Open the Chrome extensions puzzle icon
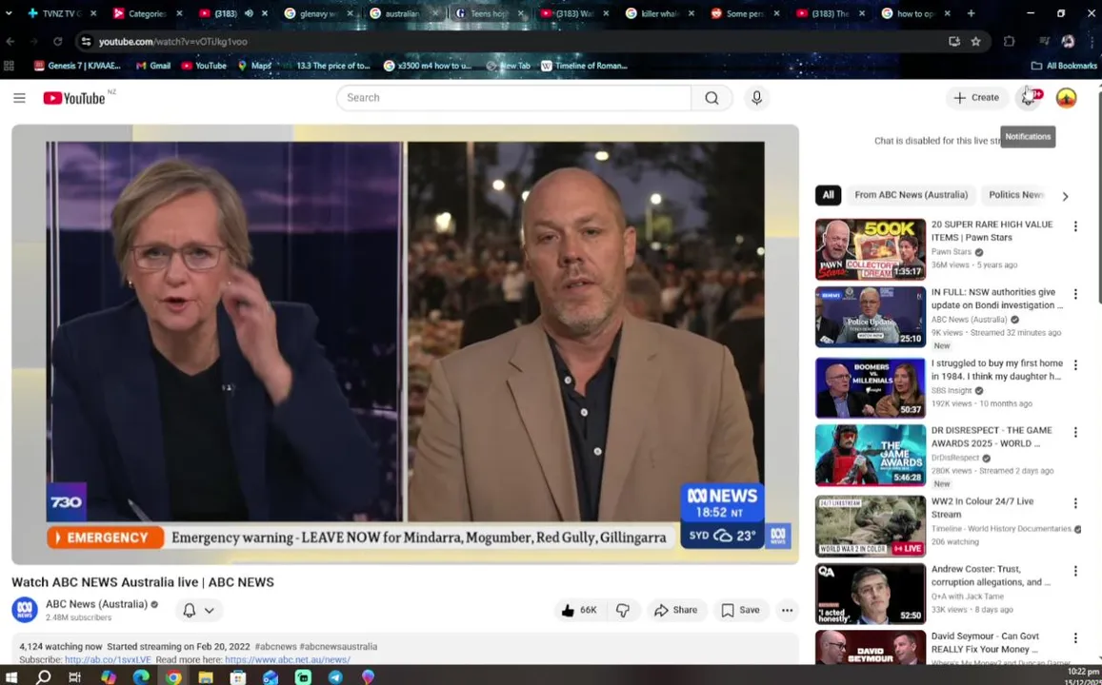This screenshot has height=685, width=1102. coord(1009,42)
